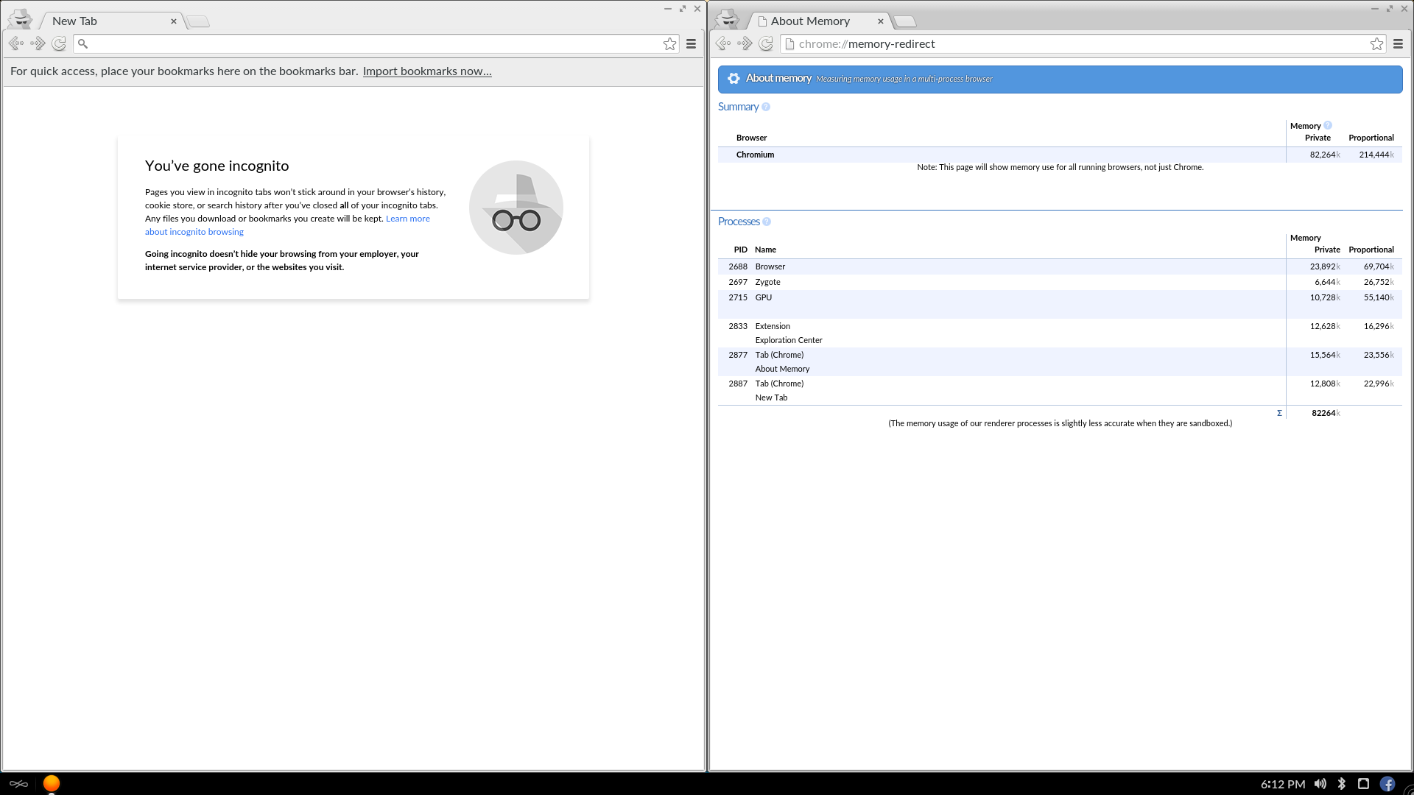Click window square icon in system tray
1414x795 pixels.
[x=1363, y=784]
